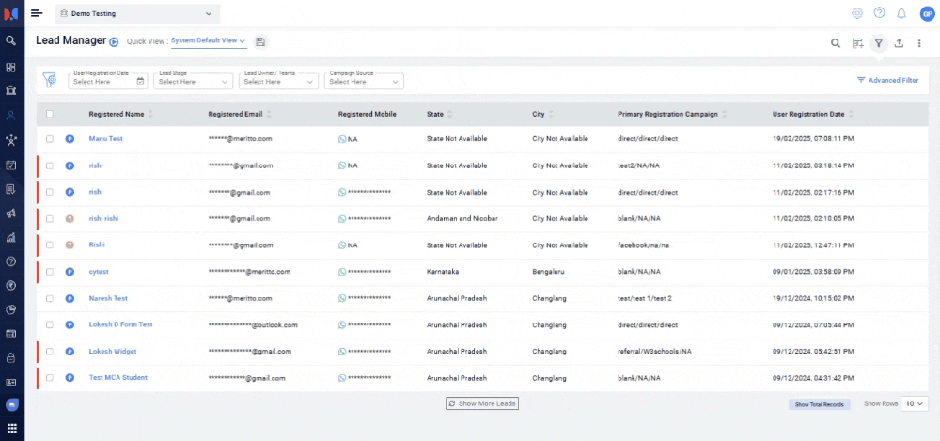Open the apps grid icon at sidebar bottom

[x=11, y=428]
